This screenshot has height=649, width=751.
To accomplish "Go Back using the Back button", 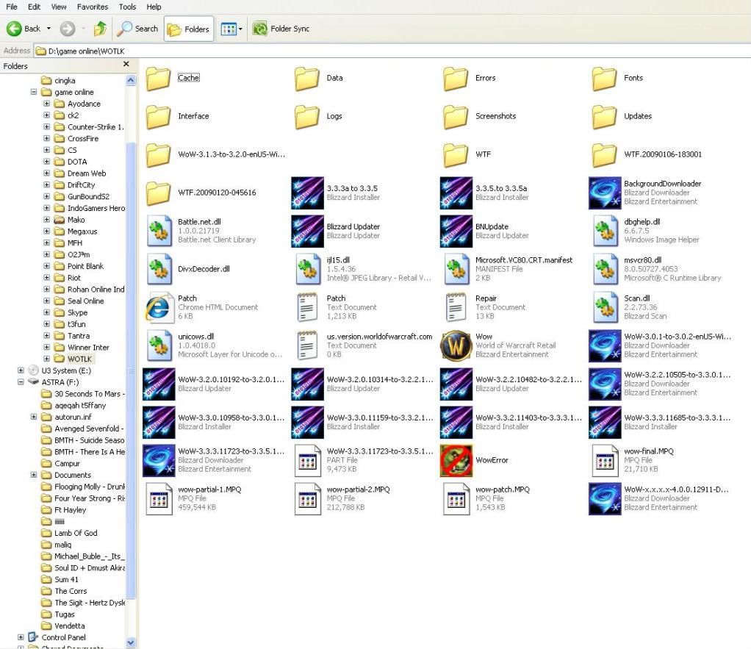I will (24, 29).
